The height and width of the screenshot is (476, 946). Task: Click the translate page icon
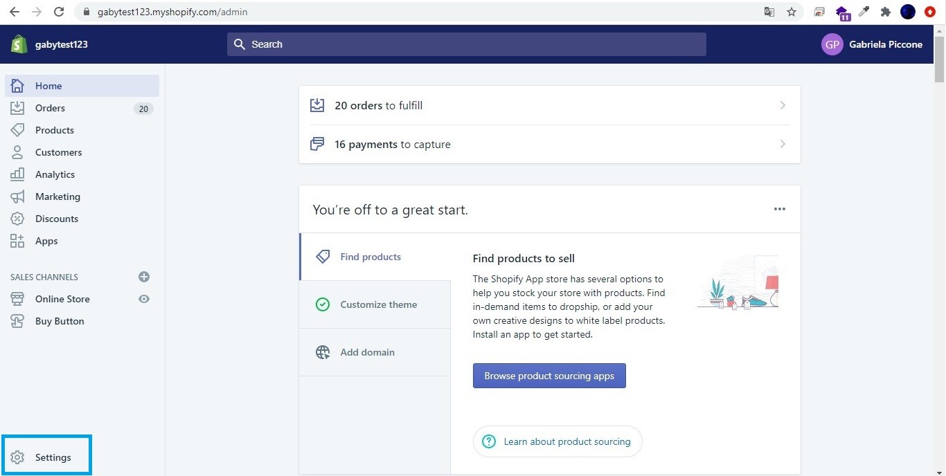[x=769, y=12]
